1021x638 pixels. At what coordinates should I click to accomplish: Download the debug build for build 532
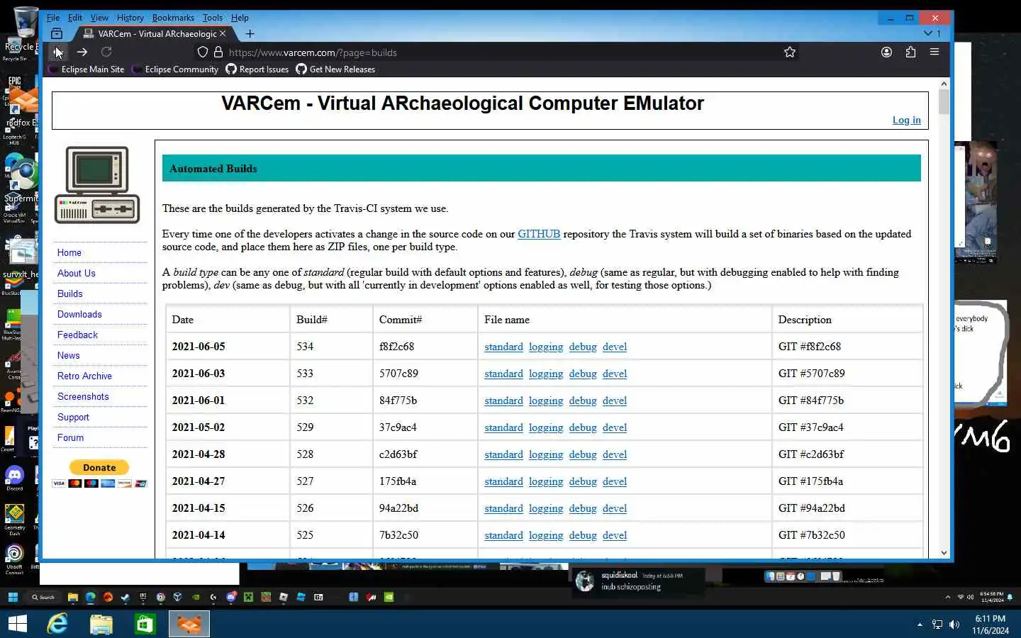583,401
